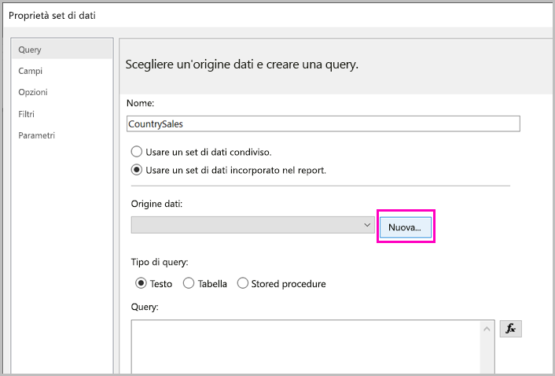Image resolution: width=555 pixels, height=376 pixels.
Task: Click the query text area scrollbar track
Action: click(487, 358)
